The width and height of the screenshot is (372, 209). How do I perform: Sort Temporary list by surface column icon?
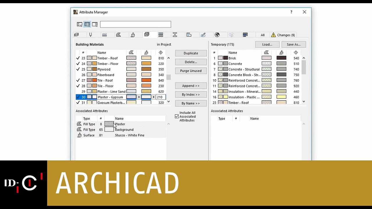[281, 53]
